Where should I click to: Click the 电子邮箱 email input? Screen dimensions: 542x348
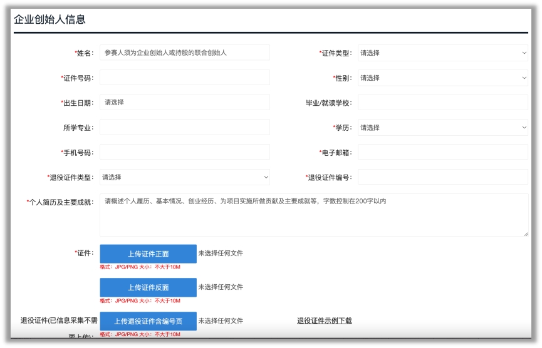click(442, 152)
